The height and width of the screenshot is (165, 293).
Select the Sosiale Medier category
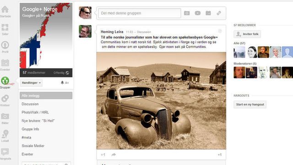(x=33, y=146)
